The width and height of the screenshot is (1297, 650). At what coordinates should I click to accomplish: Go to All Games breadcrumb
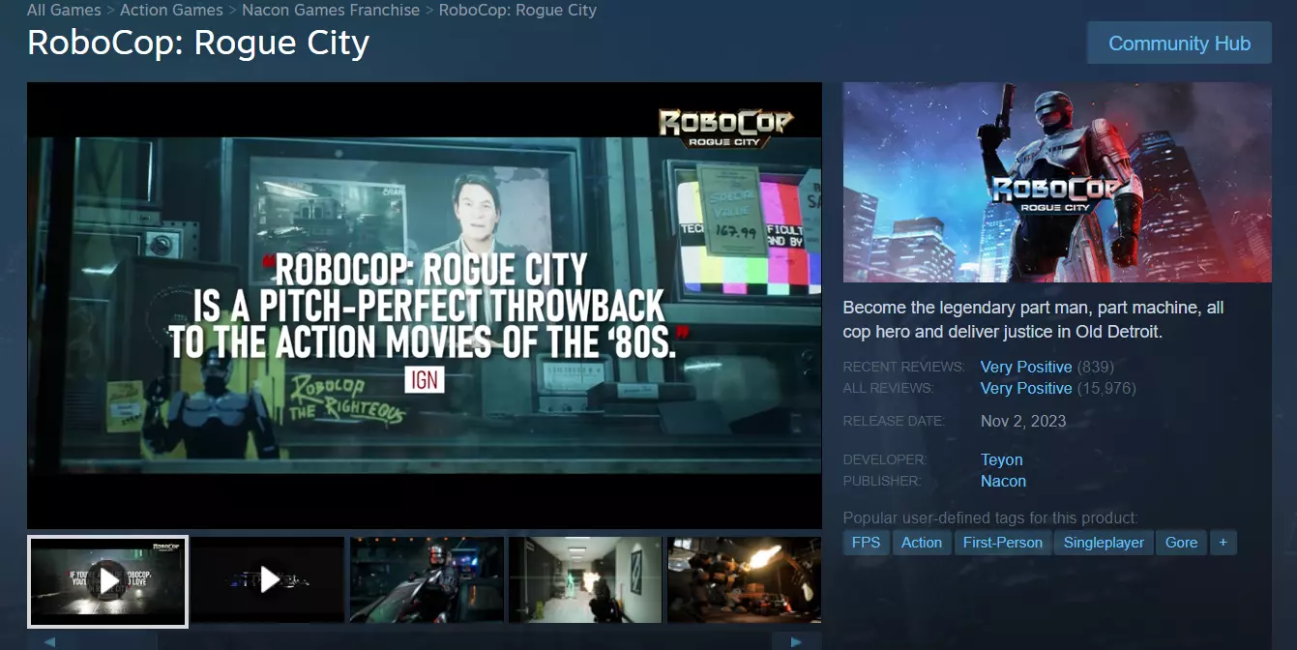coord(64,10)
